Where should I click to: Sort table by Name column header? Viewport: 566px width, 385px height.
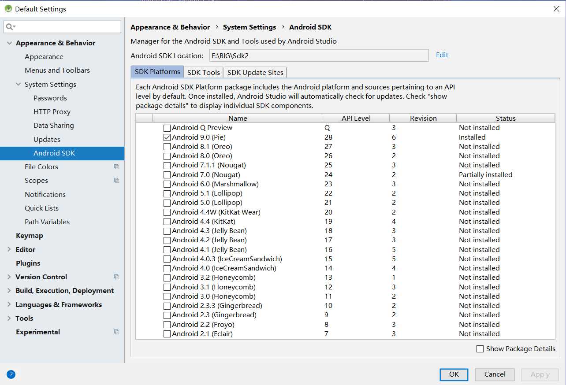238,118
